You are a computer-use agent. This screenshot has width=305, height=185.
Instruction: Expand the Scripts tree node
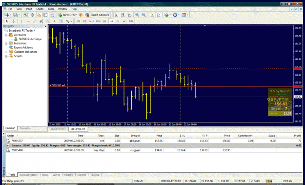(x=6, y=56)
